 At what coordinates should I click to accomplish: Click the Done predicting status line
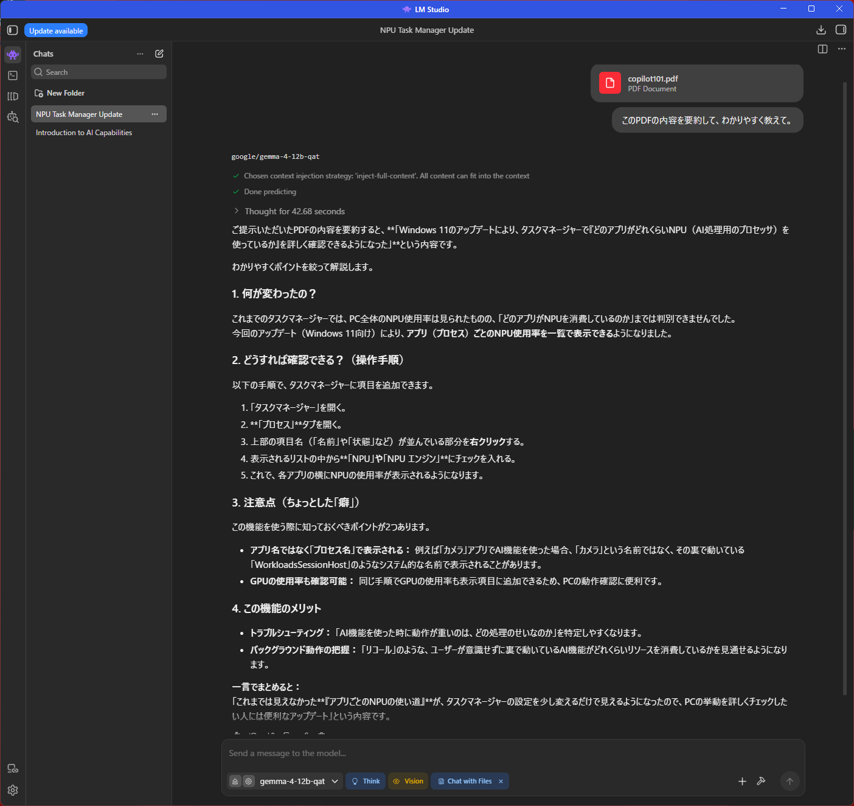(270, 192)
